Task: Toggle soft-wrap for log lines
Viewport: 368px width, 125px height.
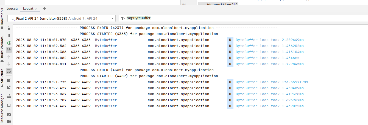Action: click(x=9, y=71)
